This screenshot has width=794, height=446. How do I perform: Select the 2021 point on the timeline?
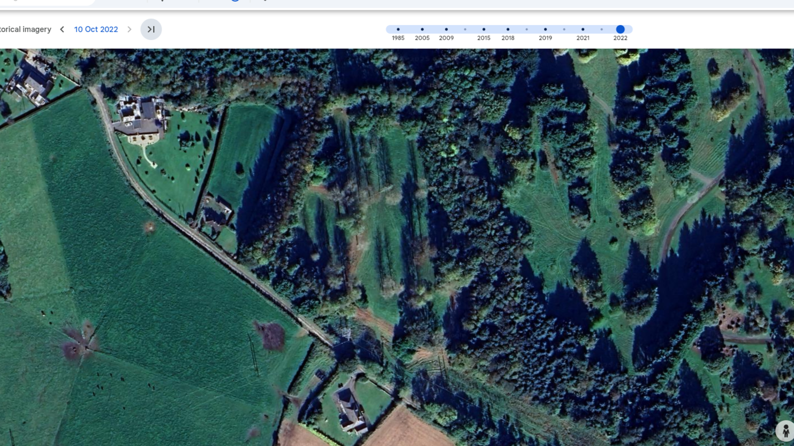[x=583, y=29]
